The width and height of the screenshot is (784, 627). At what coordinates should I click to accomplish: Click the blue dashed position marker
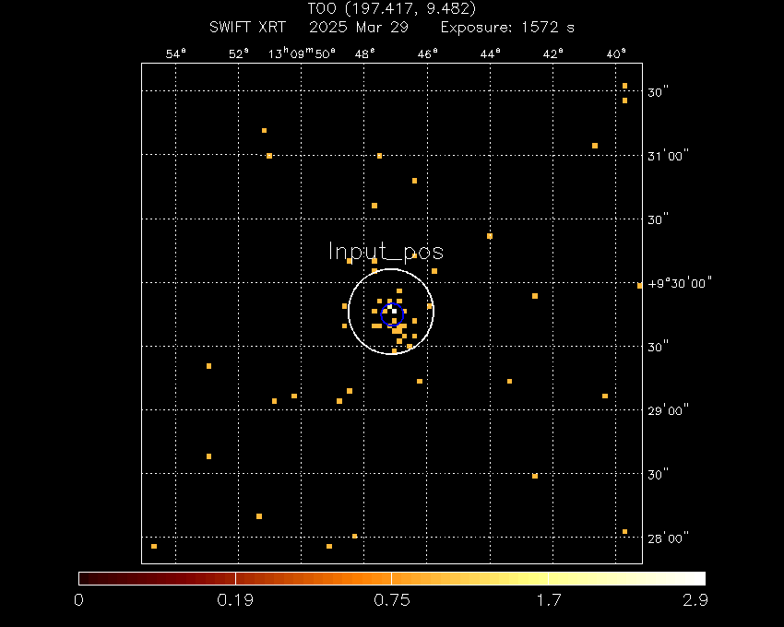392,314
